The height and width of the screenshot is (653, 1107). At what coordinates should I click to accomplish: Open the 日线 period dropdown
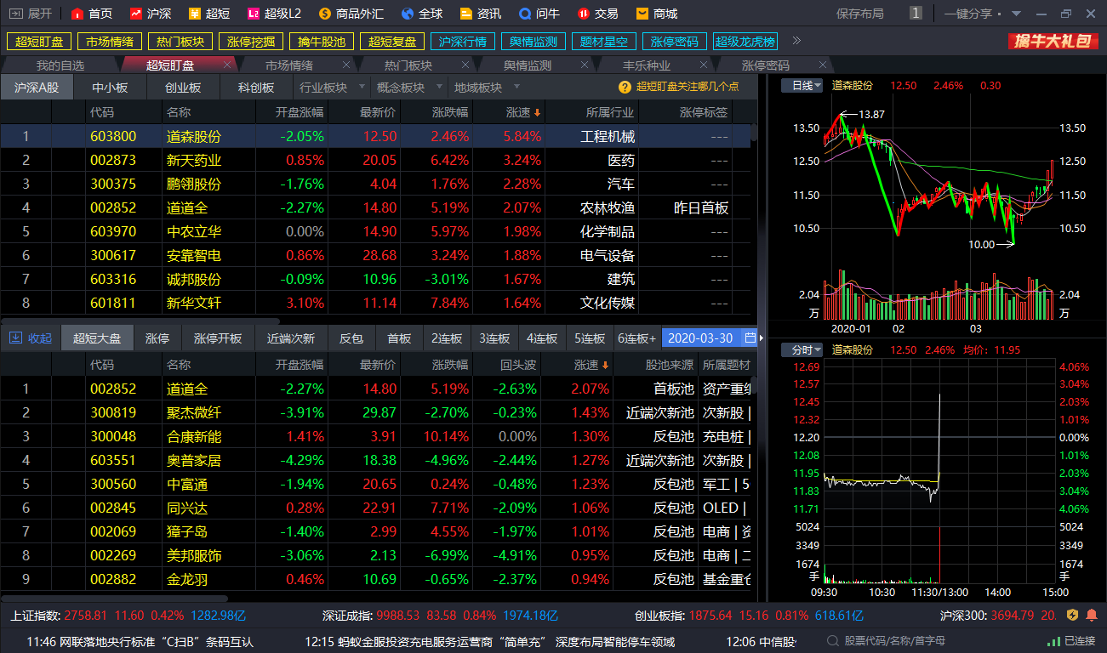point(807,85)
